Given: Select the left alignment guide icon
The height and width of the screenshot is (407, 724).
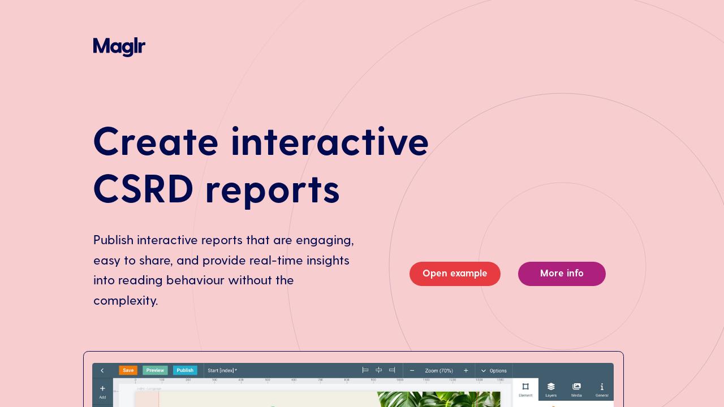Looking at the screenshot, I should (365, 370).
